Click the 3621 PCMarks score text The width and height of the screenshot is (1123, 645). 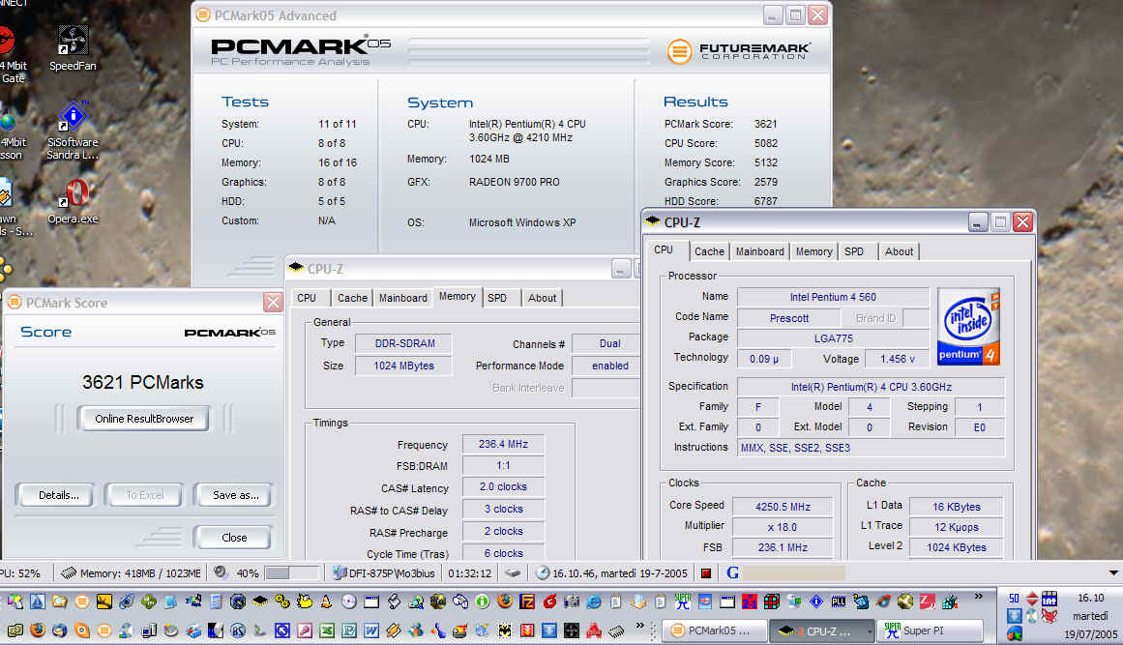coord(142,382)
